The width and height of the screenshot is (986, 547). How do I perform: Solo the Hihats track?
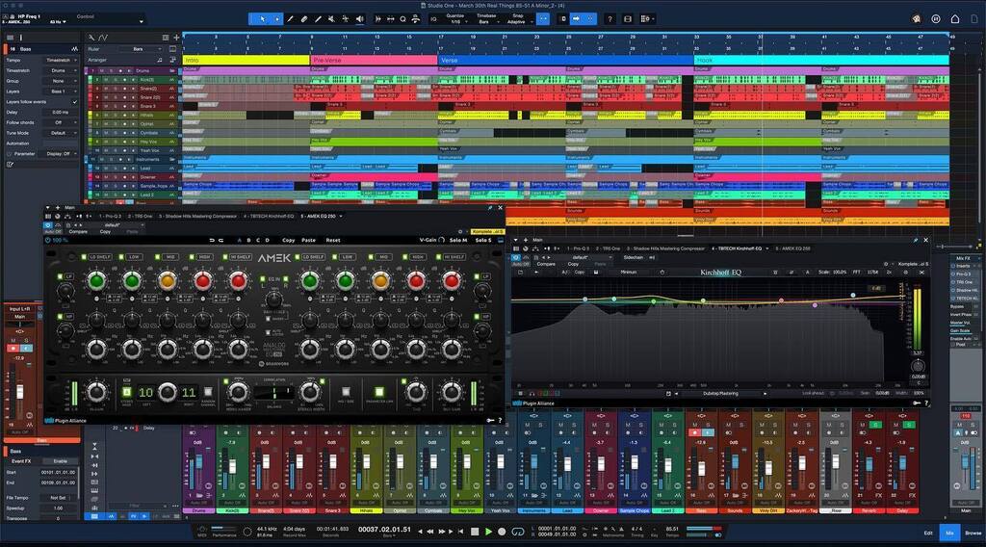pos(116,115)
